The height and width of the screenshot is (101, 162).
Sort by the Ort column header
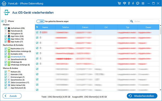tap(106, 27)
